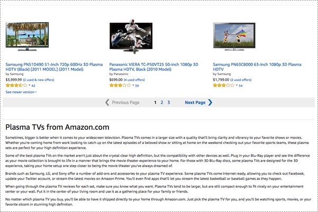The height and width of the screenshot is (212, 318).
Task: Go to page 2 of results
Action: tap(162, 102)
